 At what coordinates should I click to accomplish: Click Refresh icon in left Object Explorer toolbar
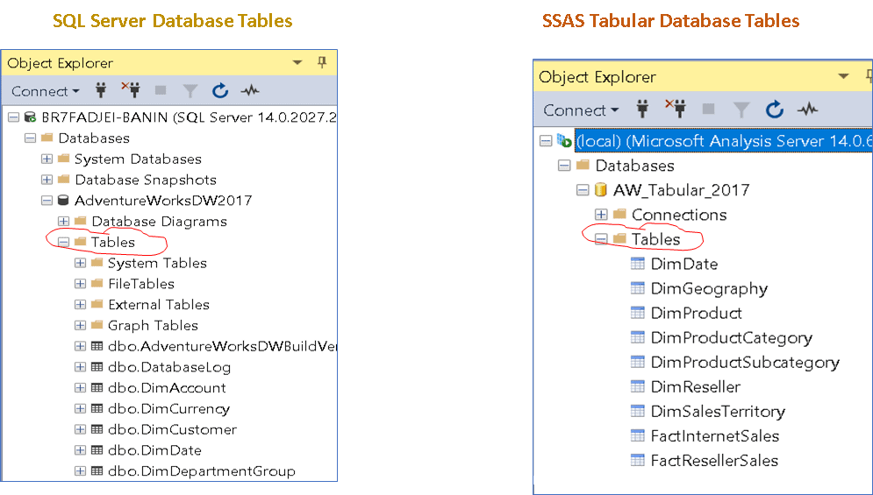pyautogui.click(x=220, y=90)
